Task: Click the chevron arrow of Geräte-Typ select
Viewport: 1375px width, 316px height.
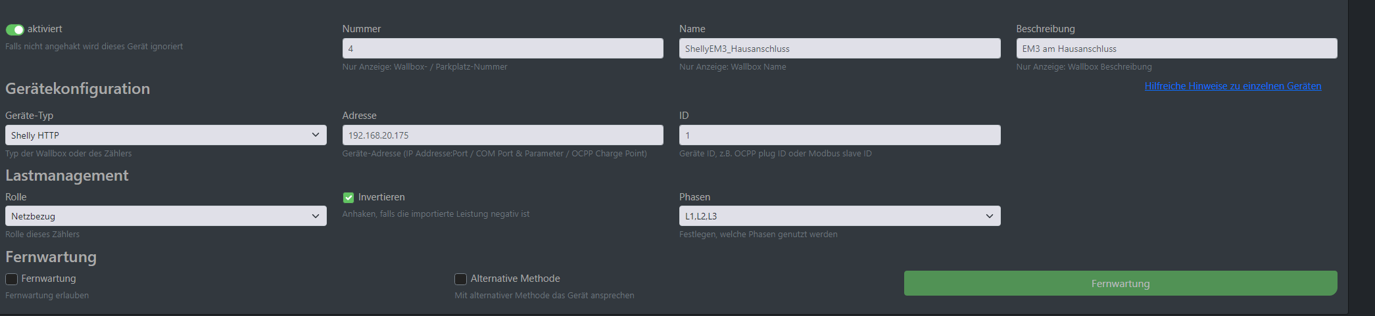Action: pos(316,135)
